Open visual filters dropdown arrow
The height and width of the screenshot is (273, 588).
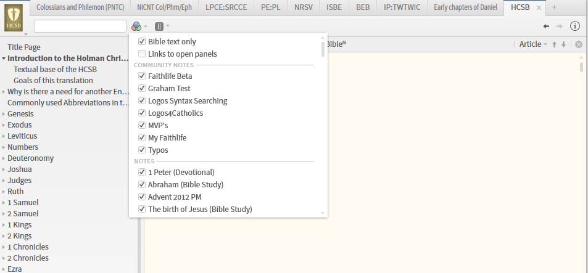(x=146, y=26)
